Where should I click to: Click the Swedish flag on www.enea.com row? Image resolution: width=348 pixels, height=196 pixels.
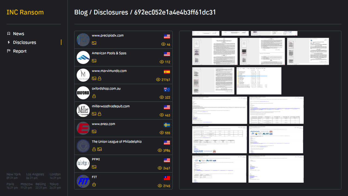click(167, 125)
